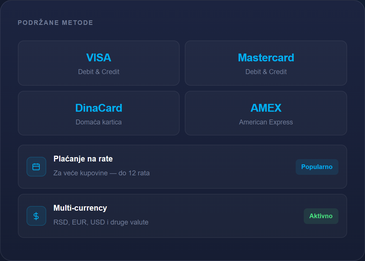Click the Podržane metode section heading
The width and height of the screenshot is (365, 261).
[x=55, y=23]
